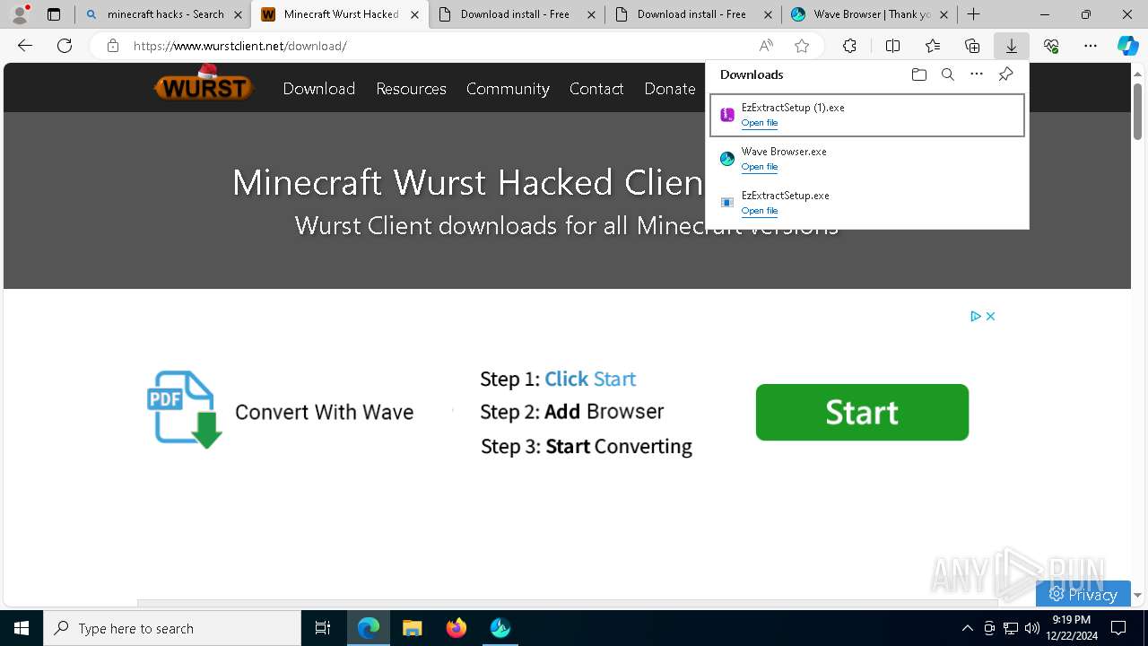The height and width of the screenshot is (646, 1148).
Task: Open Edge Settings and more menu
Action: (1091, 46)
